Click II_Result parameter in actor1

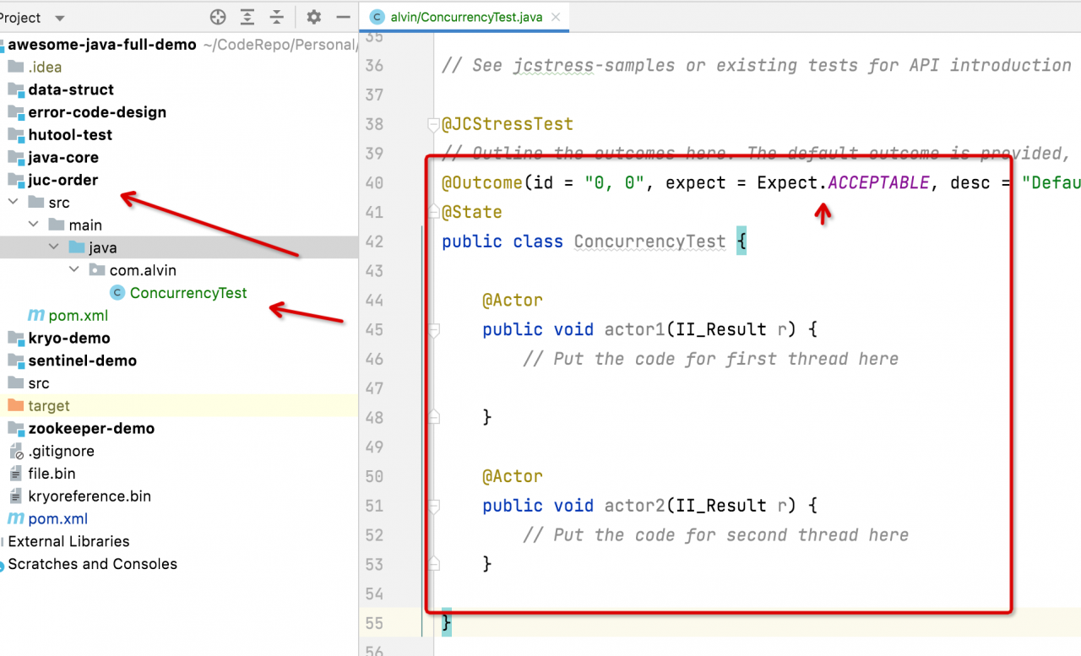point(720,329)
